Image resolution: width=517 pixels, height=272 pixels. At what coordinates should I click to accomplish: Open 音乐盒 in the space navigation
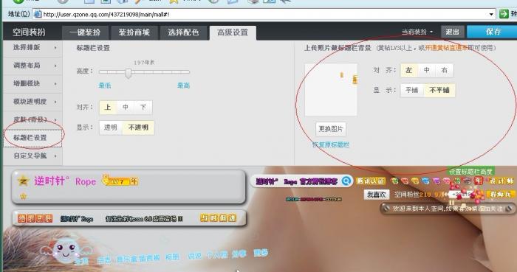point(126,259)
